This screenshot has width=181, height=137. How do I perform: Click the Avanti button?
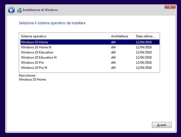pyautogui.click(x=162, y=125)
